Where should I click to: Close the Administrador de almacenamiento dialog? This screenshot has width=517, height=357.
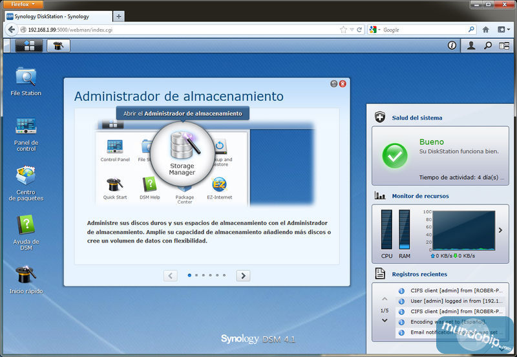tap(343, 84)
